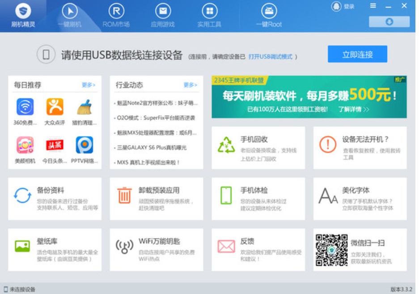
Task: Switch to the 一键刷机 tab
Action: pyautogui.click(x=70, y=16)
